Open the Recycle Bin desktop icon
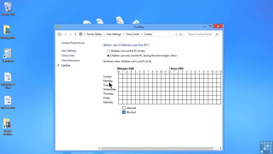 pyautogui.click(x=8, y=9)
